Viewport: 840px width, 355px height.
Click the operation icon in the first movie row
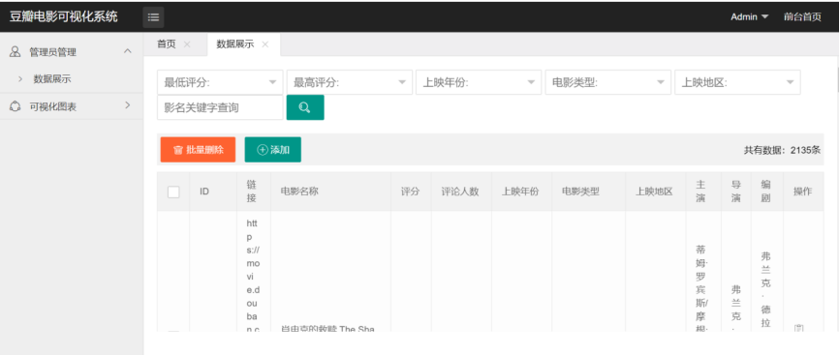tap(798, 328)
